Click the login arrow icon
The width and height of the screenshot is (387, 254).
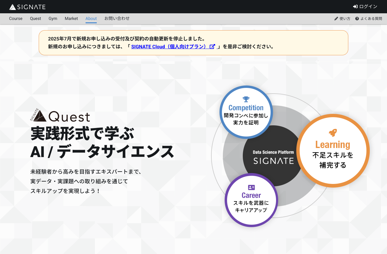(x=355, y=7)
